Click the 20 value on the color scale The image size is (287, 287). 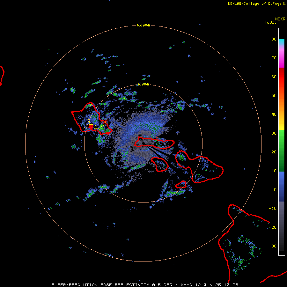[x=274, y=152]
